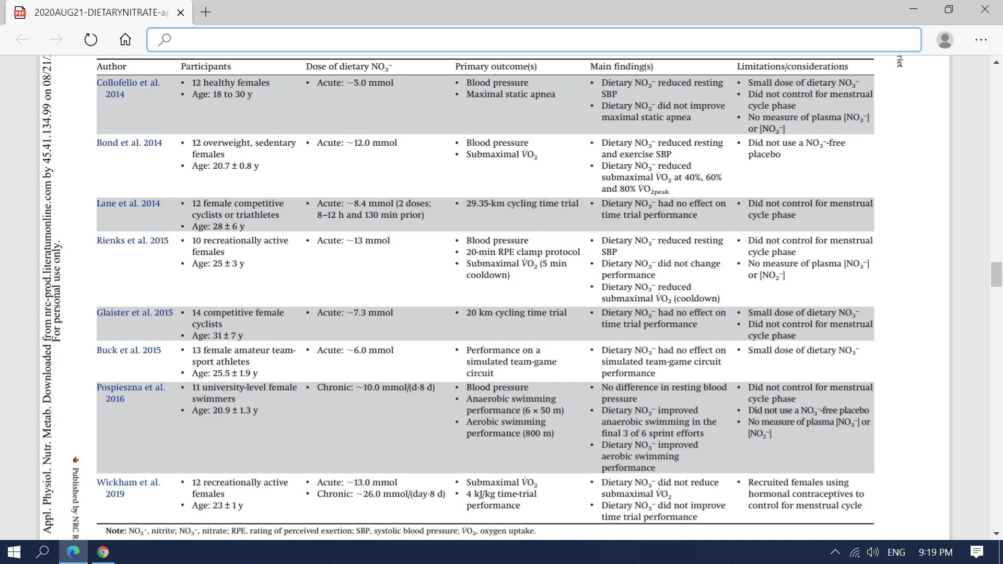The image size is (1003, 564).
Task: Click 'Maximal static apnea' outcome text
Action: point(510,94)
